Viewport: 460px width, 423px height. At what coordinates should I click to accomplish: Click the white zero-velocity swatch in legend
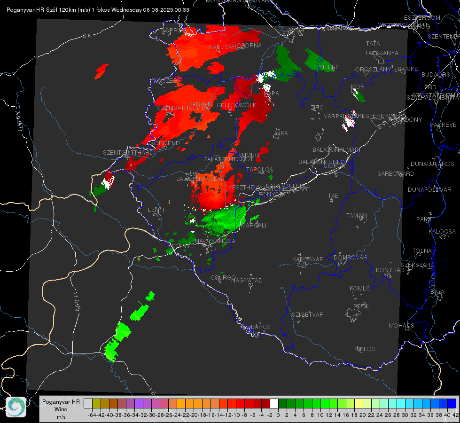[x=274, y=403]
